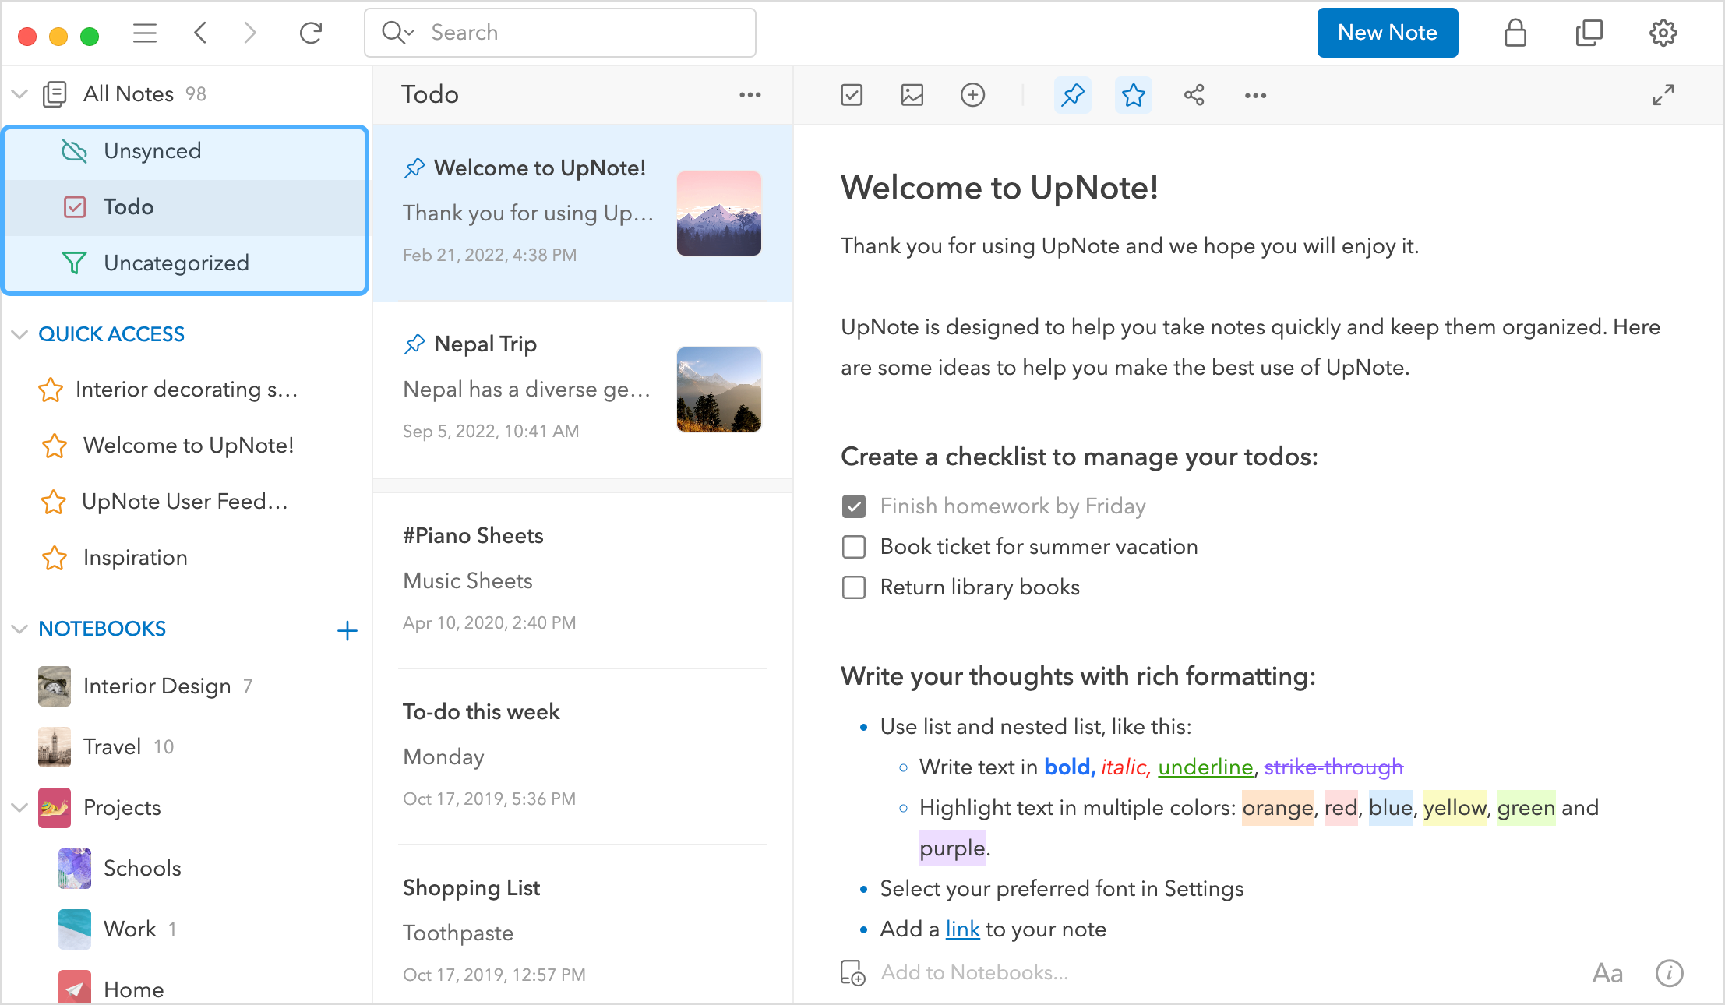Viewport: 1725px width, 1005px height.
Task: Click the New Note button
Action: click(1387, 33)
